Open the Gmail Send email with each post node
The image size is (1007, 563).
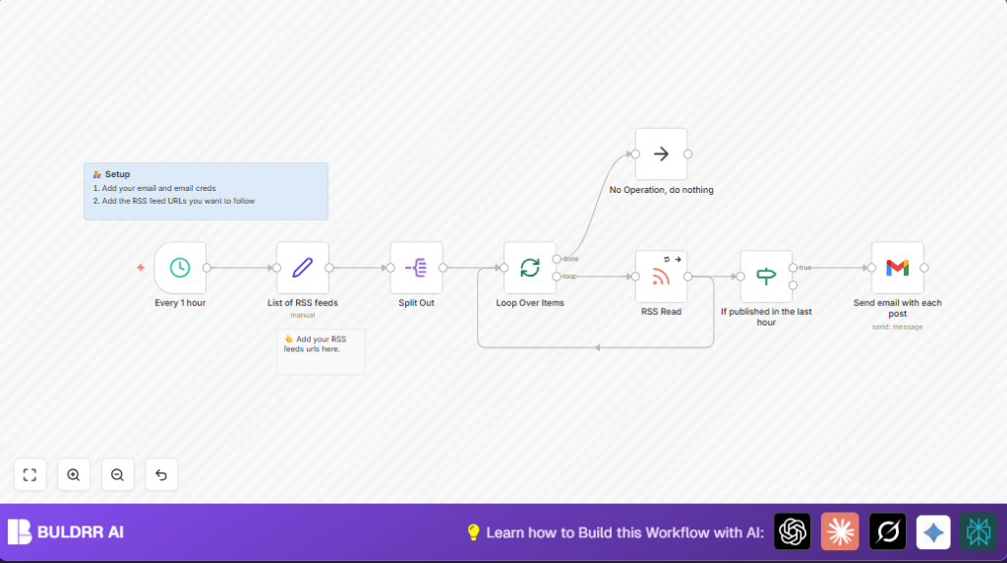click(x=897, y=268)
